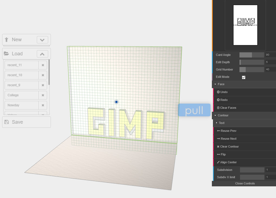The image size is (276, 198).
Task: Open the New dropdown chevron
Action: pyautogui.click(x=42, y=40)
